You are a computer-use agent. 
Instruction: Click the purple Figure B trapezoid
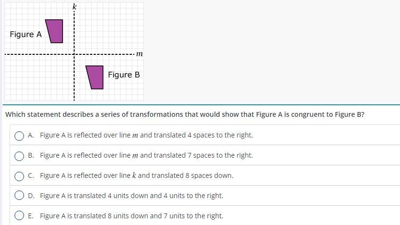96,77
